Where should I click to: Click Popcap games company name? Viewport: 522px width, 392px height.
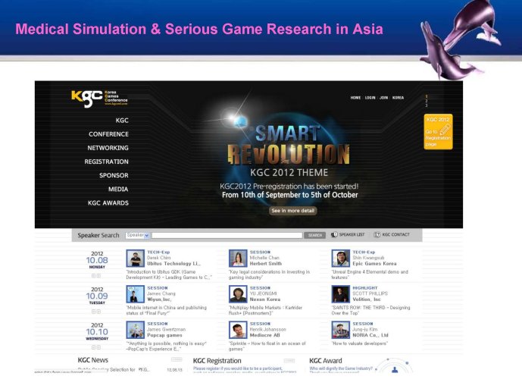tap(164, 335)
